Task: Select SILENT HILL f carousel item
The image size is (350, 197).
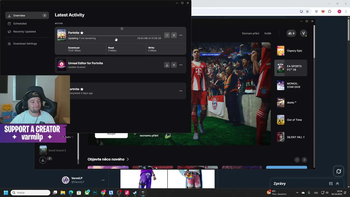Action: pos(291,137)
